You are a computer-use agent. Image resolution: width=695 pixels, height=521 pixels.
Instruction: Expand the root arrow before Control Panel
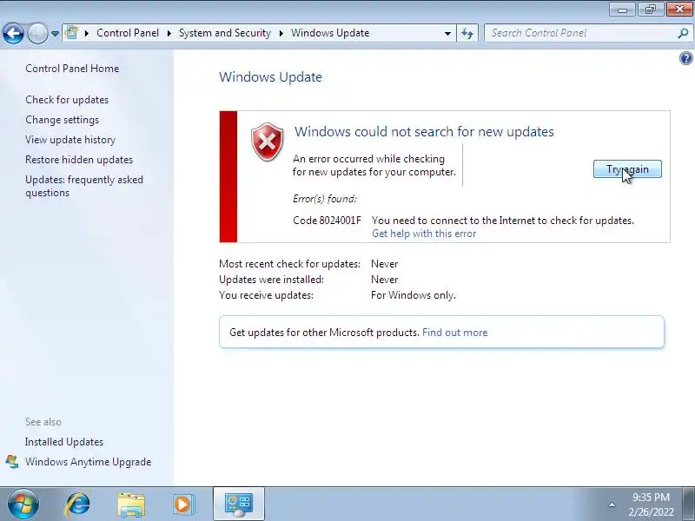87,33
